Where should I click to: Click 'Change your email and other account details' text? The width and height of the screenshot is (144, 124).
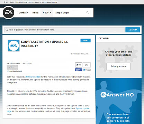(x=119, y=53)
